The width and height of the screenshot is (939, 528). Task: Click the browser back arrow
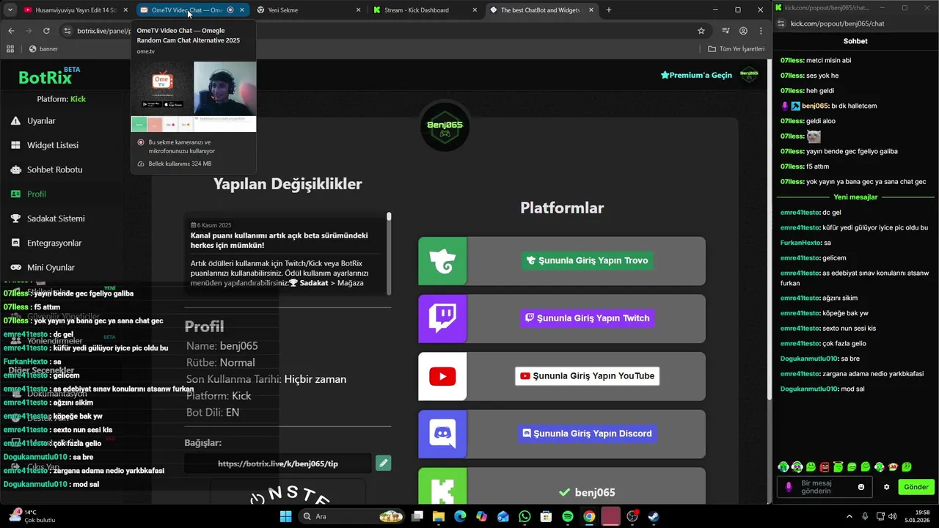click(x=11, y=31)
